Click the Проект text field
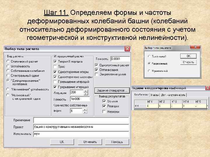The image size is (210, 157). pos(81,127)
